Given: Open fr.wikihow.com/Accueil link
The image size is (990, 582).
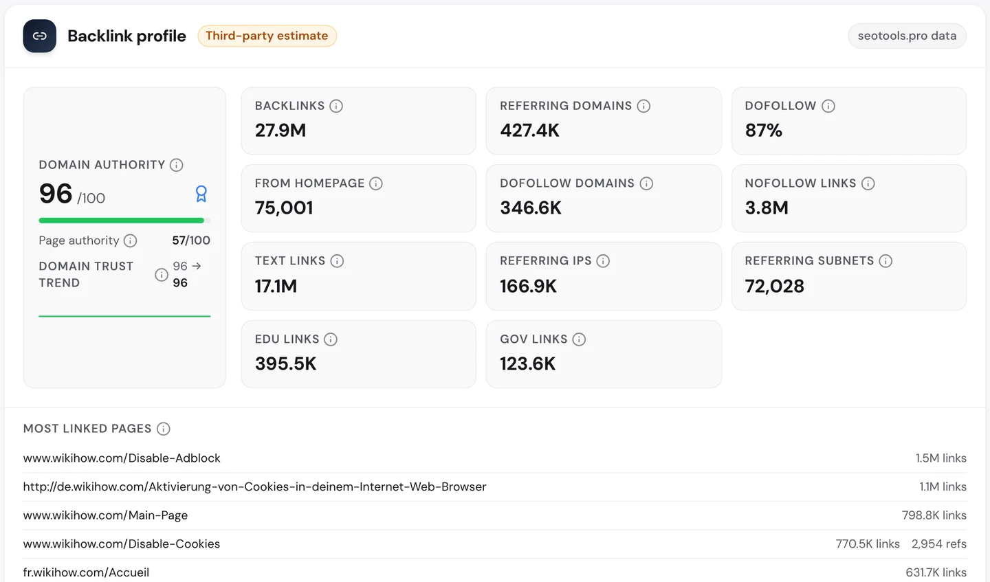Looking at the screenshot, I should point(86,572).
